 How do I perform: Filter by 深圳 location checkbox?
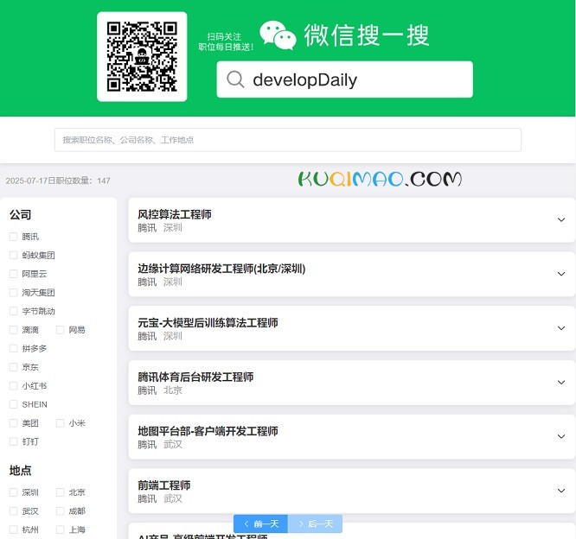[x=13, y=492]
